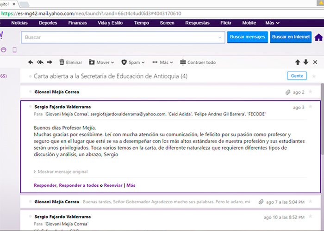Click the Buscar mensajes button

pyautogui.click(x=247, y=37)
